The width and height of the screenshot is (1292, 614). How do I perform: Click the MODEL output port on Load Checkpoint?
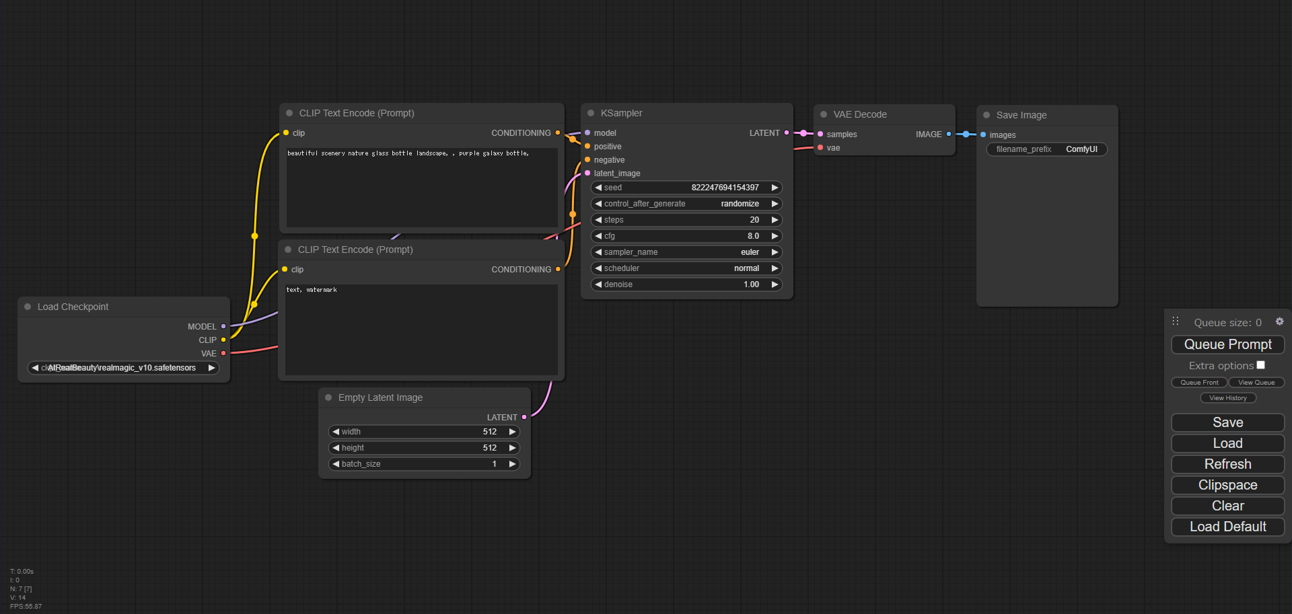[223, 326]
